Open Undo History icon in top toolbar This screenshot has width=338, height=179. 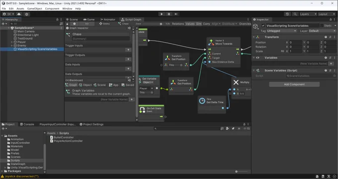(x=287, y=14)
